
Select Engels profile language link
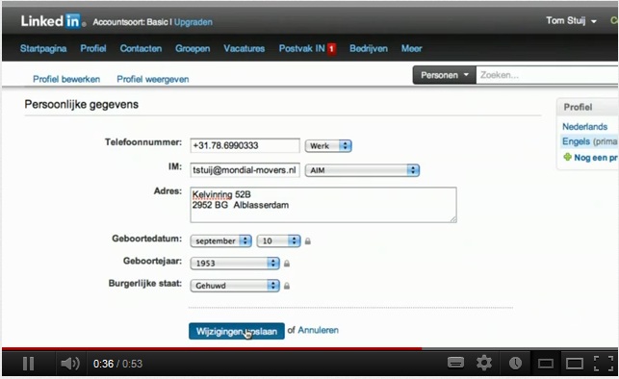(x=576, y=141)
